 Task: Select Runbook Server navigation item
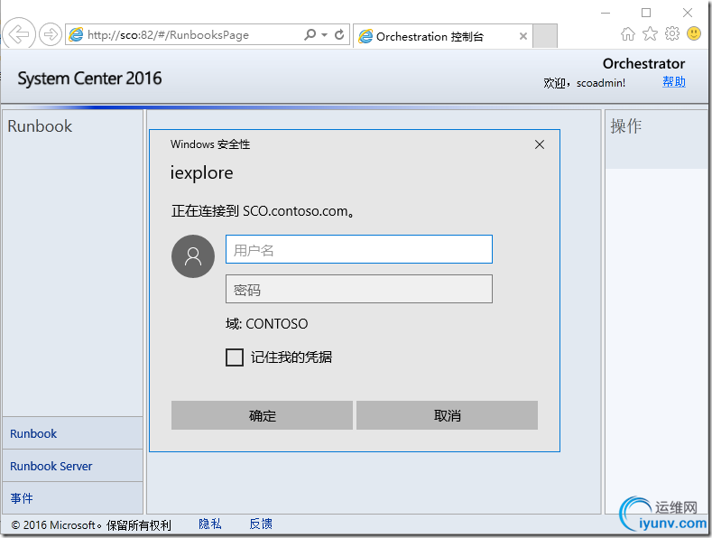coord(73,466)
